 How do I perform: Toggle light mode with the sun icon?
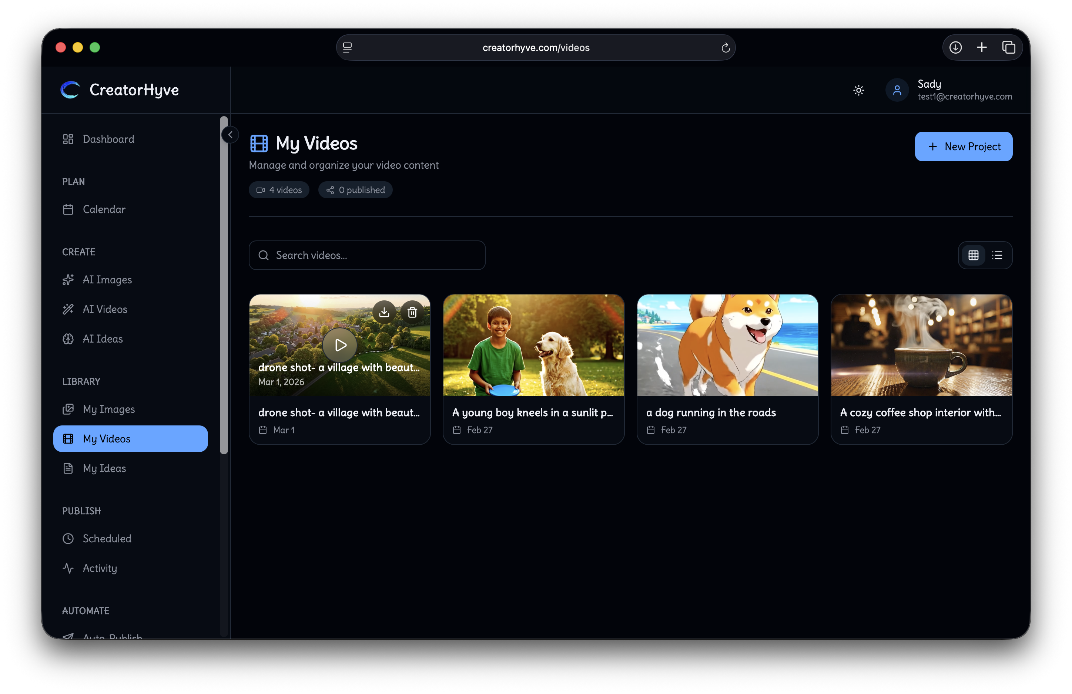[x=858, y=90]
